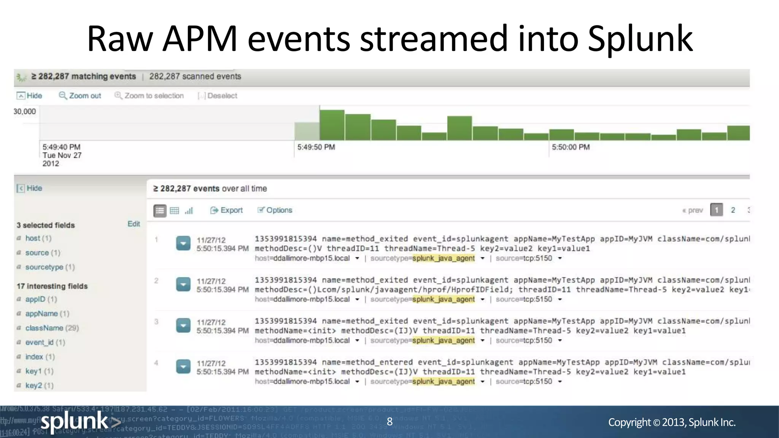
Task: Expand event 1 actions dropdown
Action: (183, 243)
